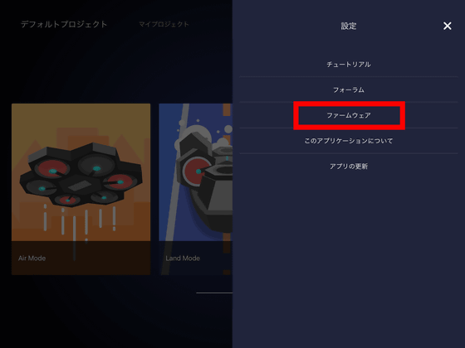Click the Land Mode label text
Image resolution: width=465 pixels, height=348 pixels.
[x=183, y=258]
